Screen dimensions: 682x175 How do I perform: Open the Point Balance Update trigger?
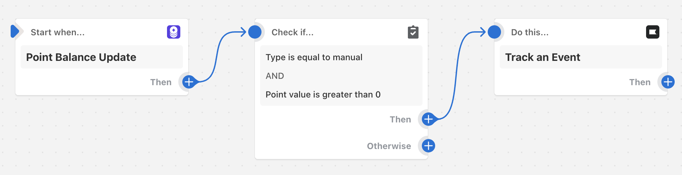coord(102,57)
